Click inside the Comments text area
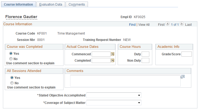The image size is (199, 110). click(x=125, y=81)
